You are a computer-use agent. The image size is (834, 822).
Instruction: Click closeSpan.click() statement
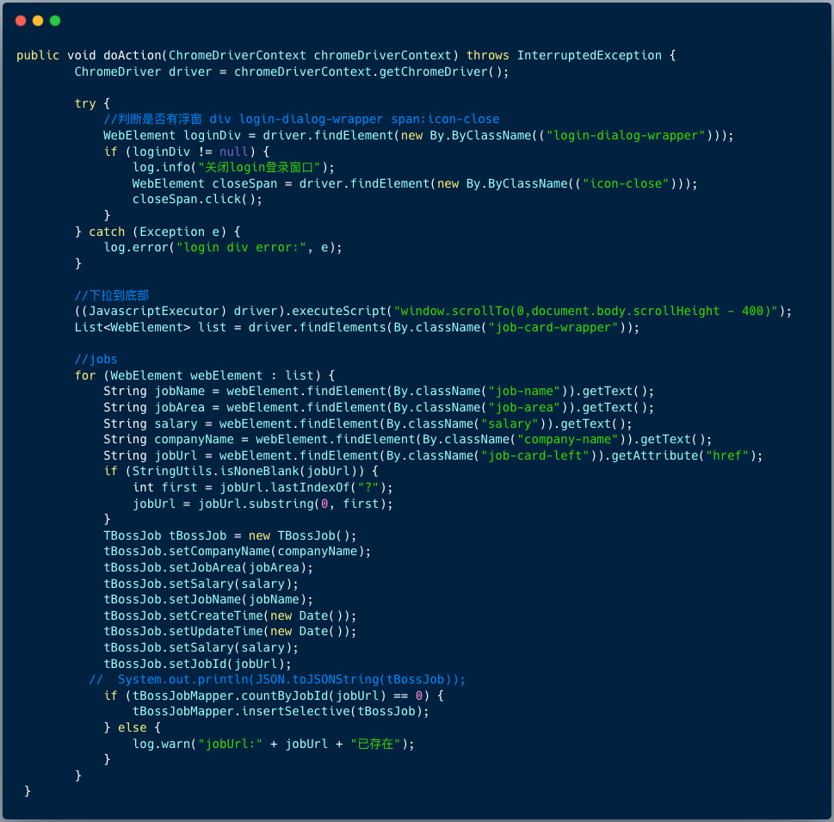pyautogui.click(x=197, y=200)
